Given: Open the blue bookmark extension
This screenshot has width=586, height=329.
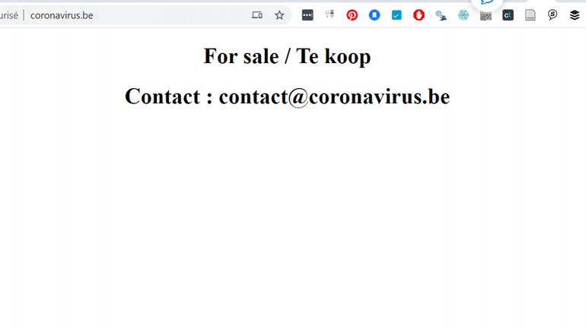Looking at the screenshot, I should [374, 15].
